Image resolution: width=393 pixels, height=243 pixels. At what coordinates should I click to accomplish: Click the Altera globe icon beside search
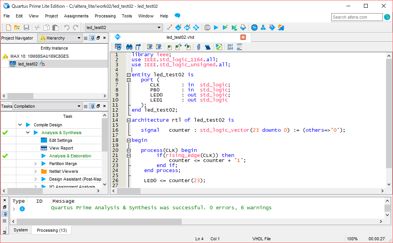coord(387,17)
